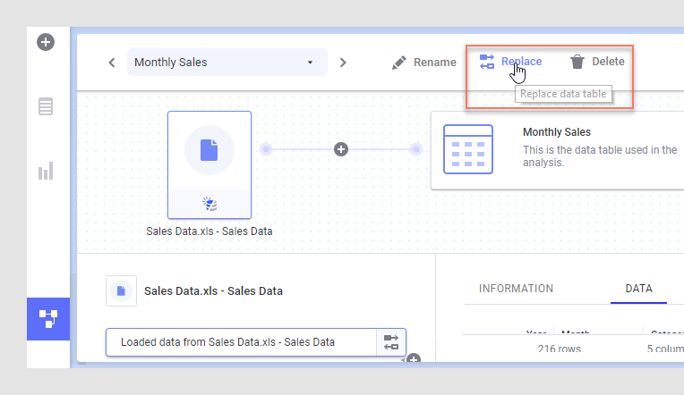Delete the data table with trash button
Image resolution: width=684 pixels, height=395 pixels.
[x=597, y=62]
